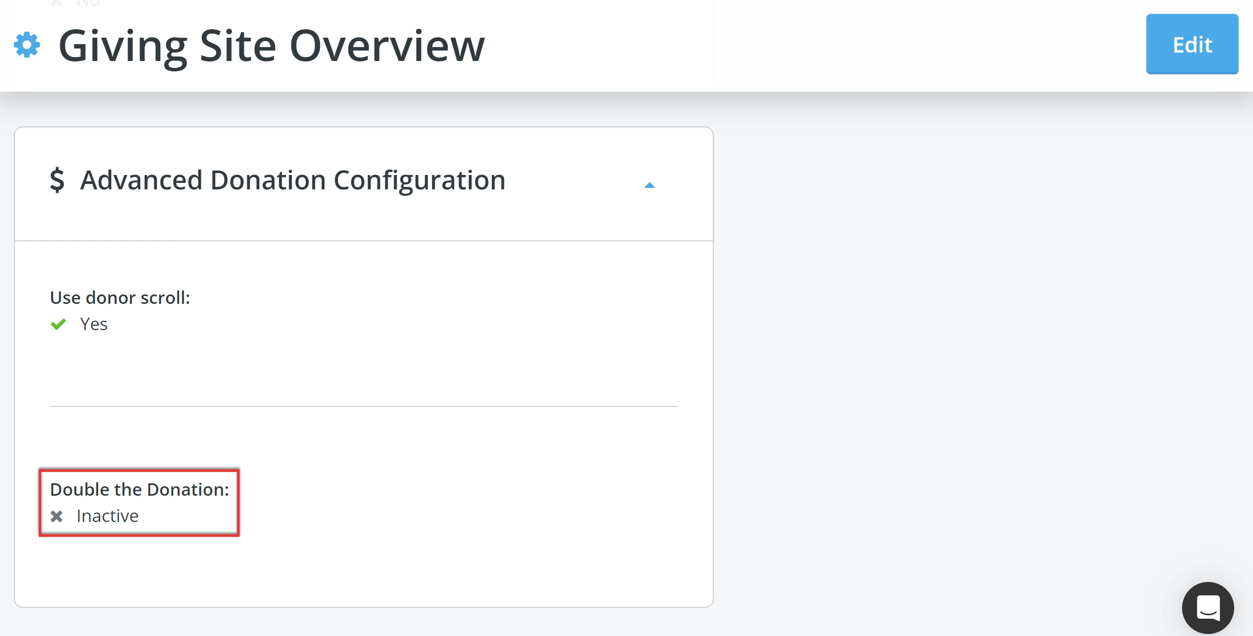Click the Edit button

coord(1192,44)
